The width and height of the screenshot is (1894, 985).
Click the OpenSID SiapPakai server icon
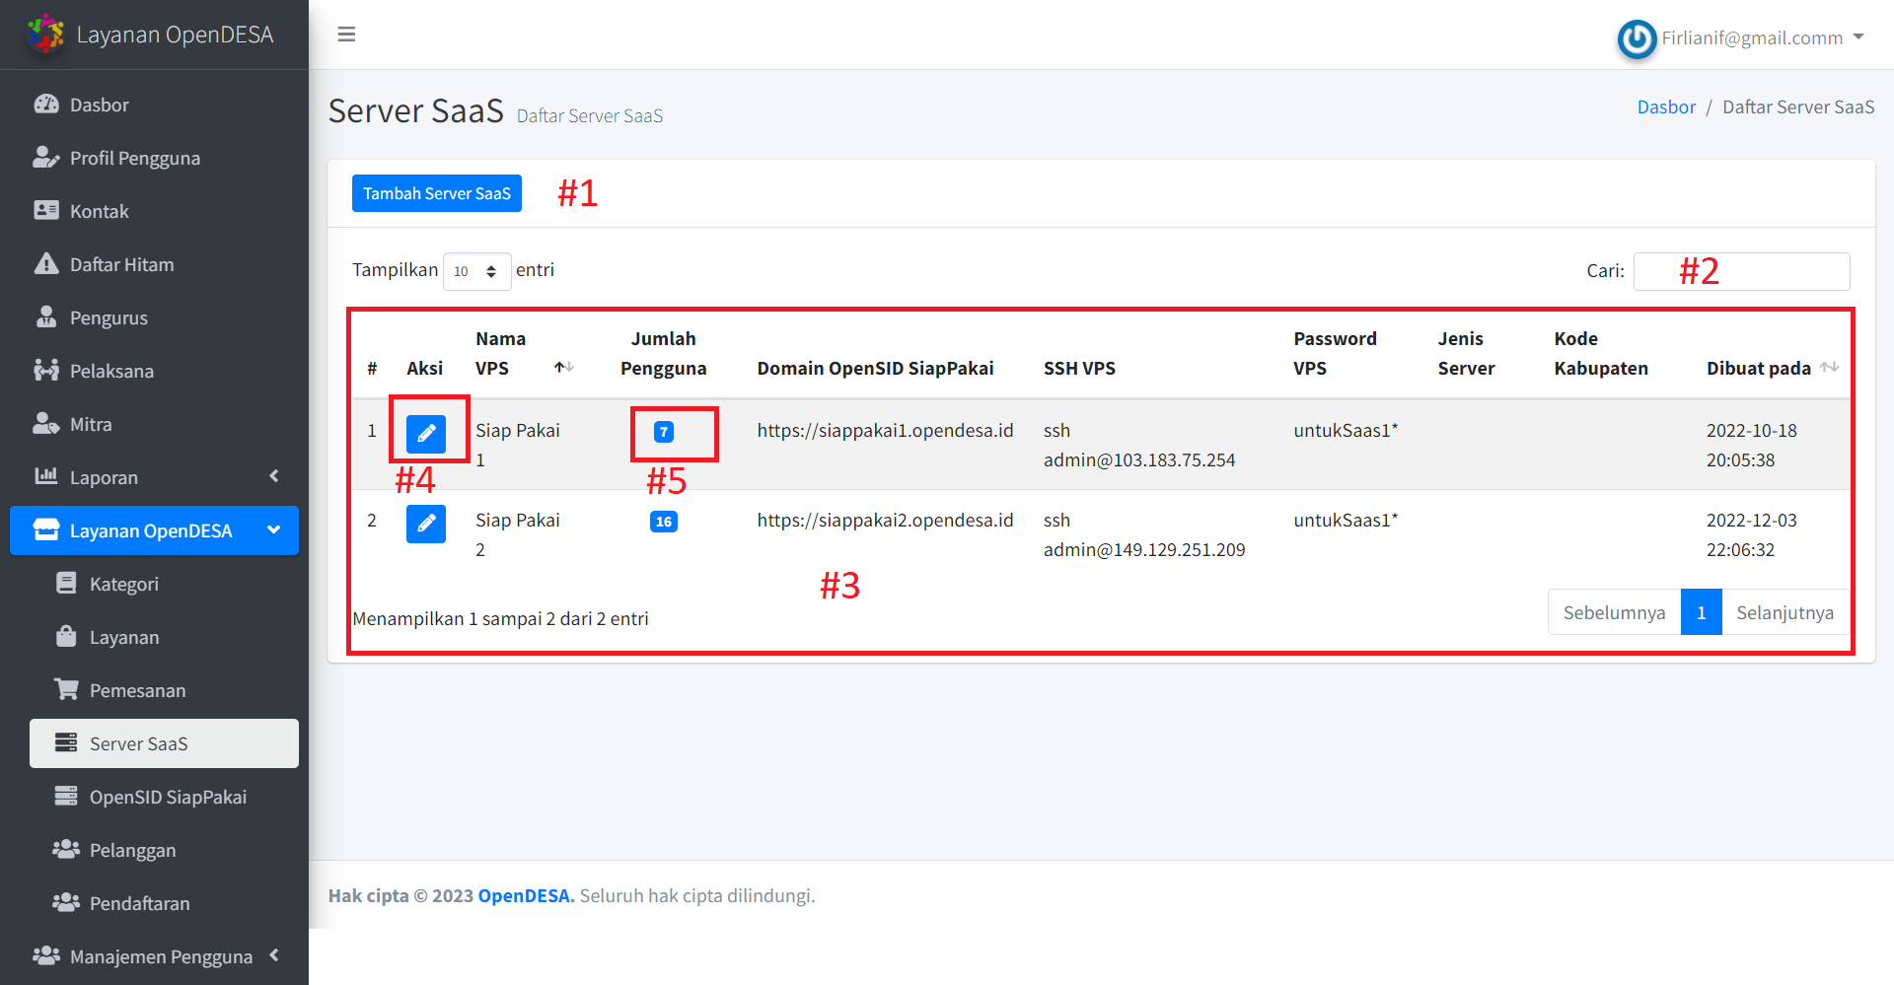(66, 797)
